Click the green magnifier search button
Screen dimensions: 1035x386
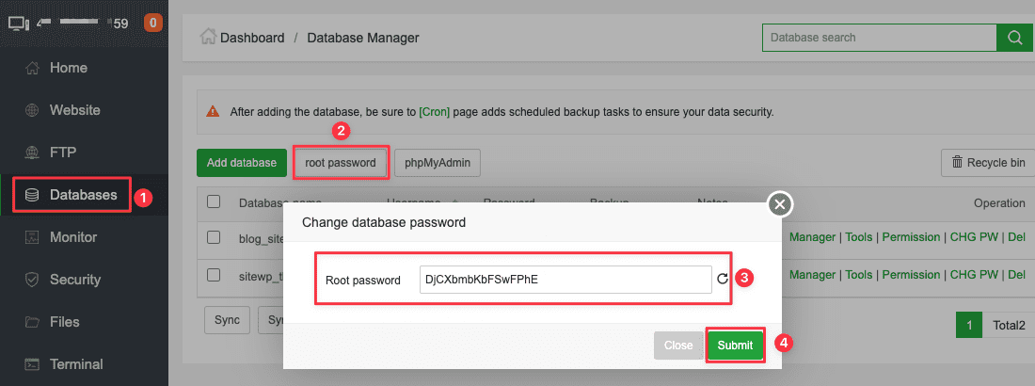tap(1015, 38)
